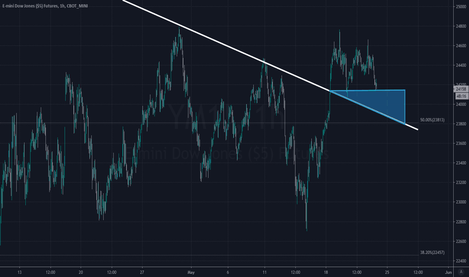
Task: Click the '11' date on time axis
Action: [264, 272]
